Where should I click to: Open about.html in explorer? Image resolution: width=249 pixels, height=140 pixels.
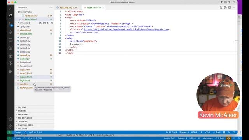35,30
